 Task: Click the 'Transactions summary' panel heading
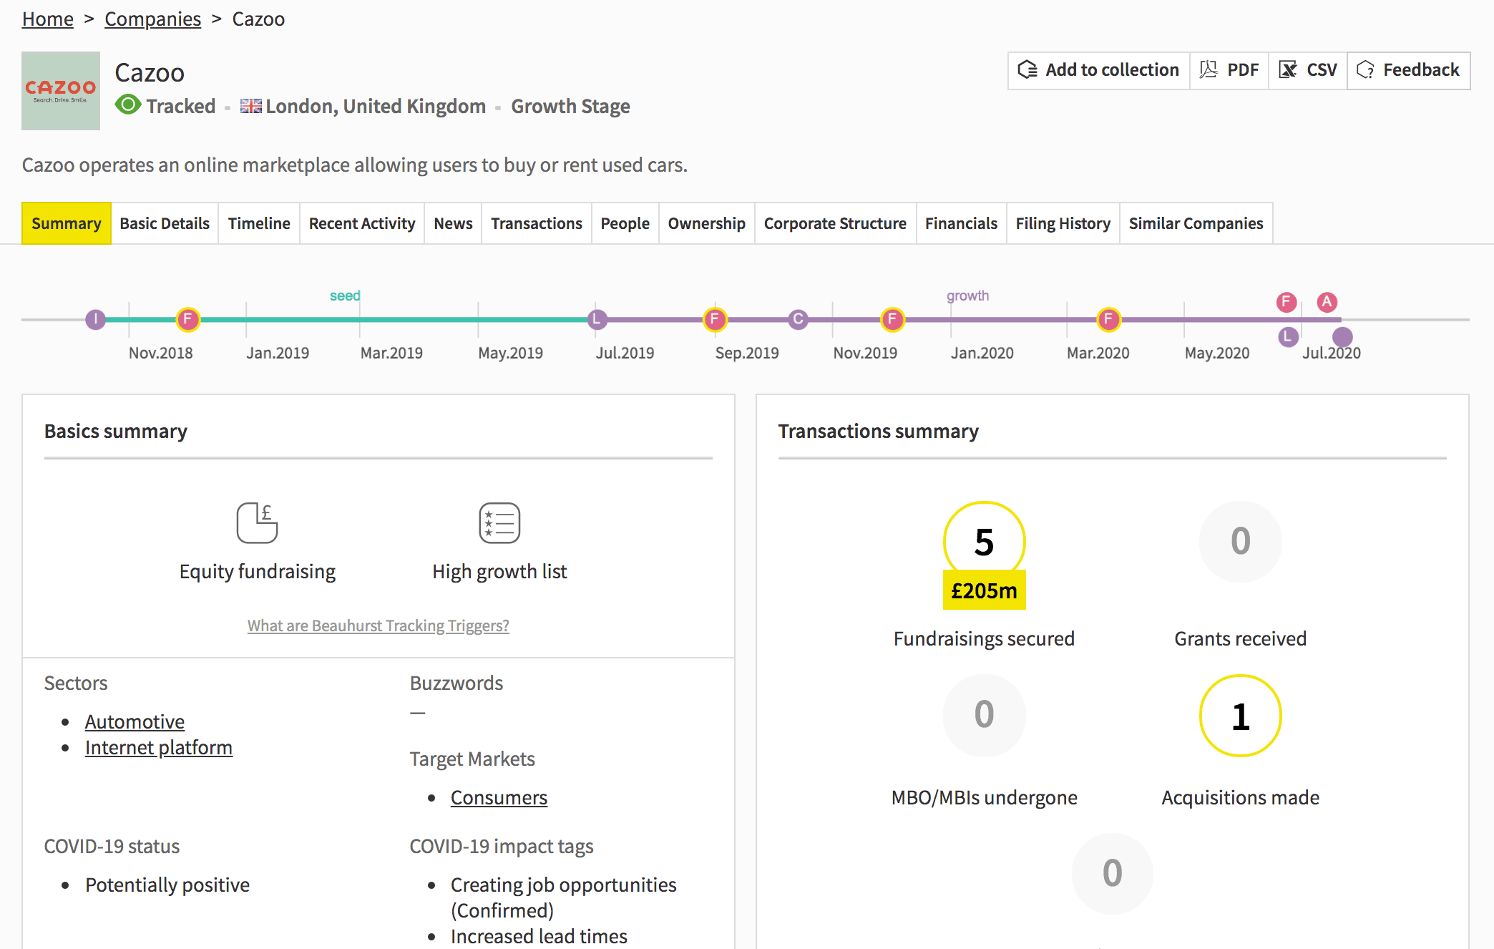click(878, 431)
